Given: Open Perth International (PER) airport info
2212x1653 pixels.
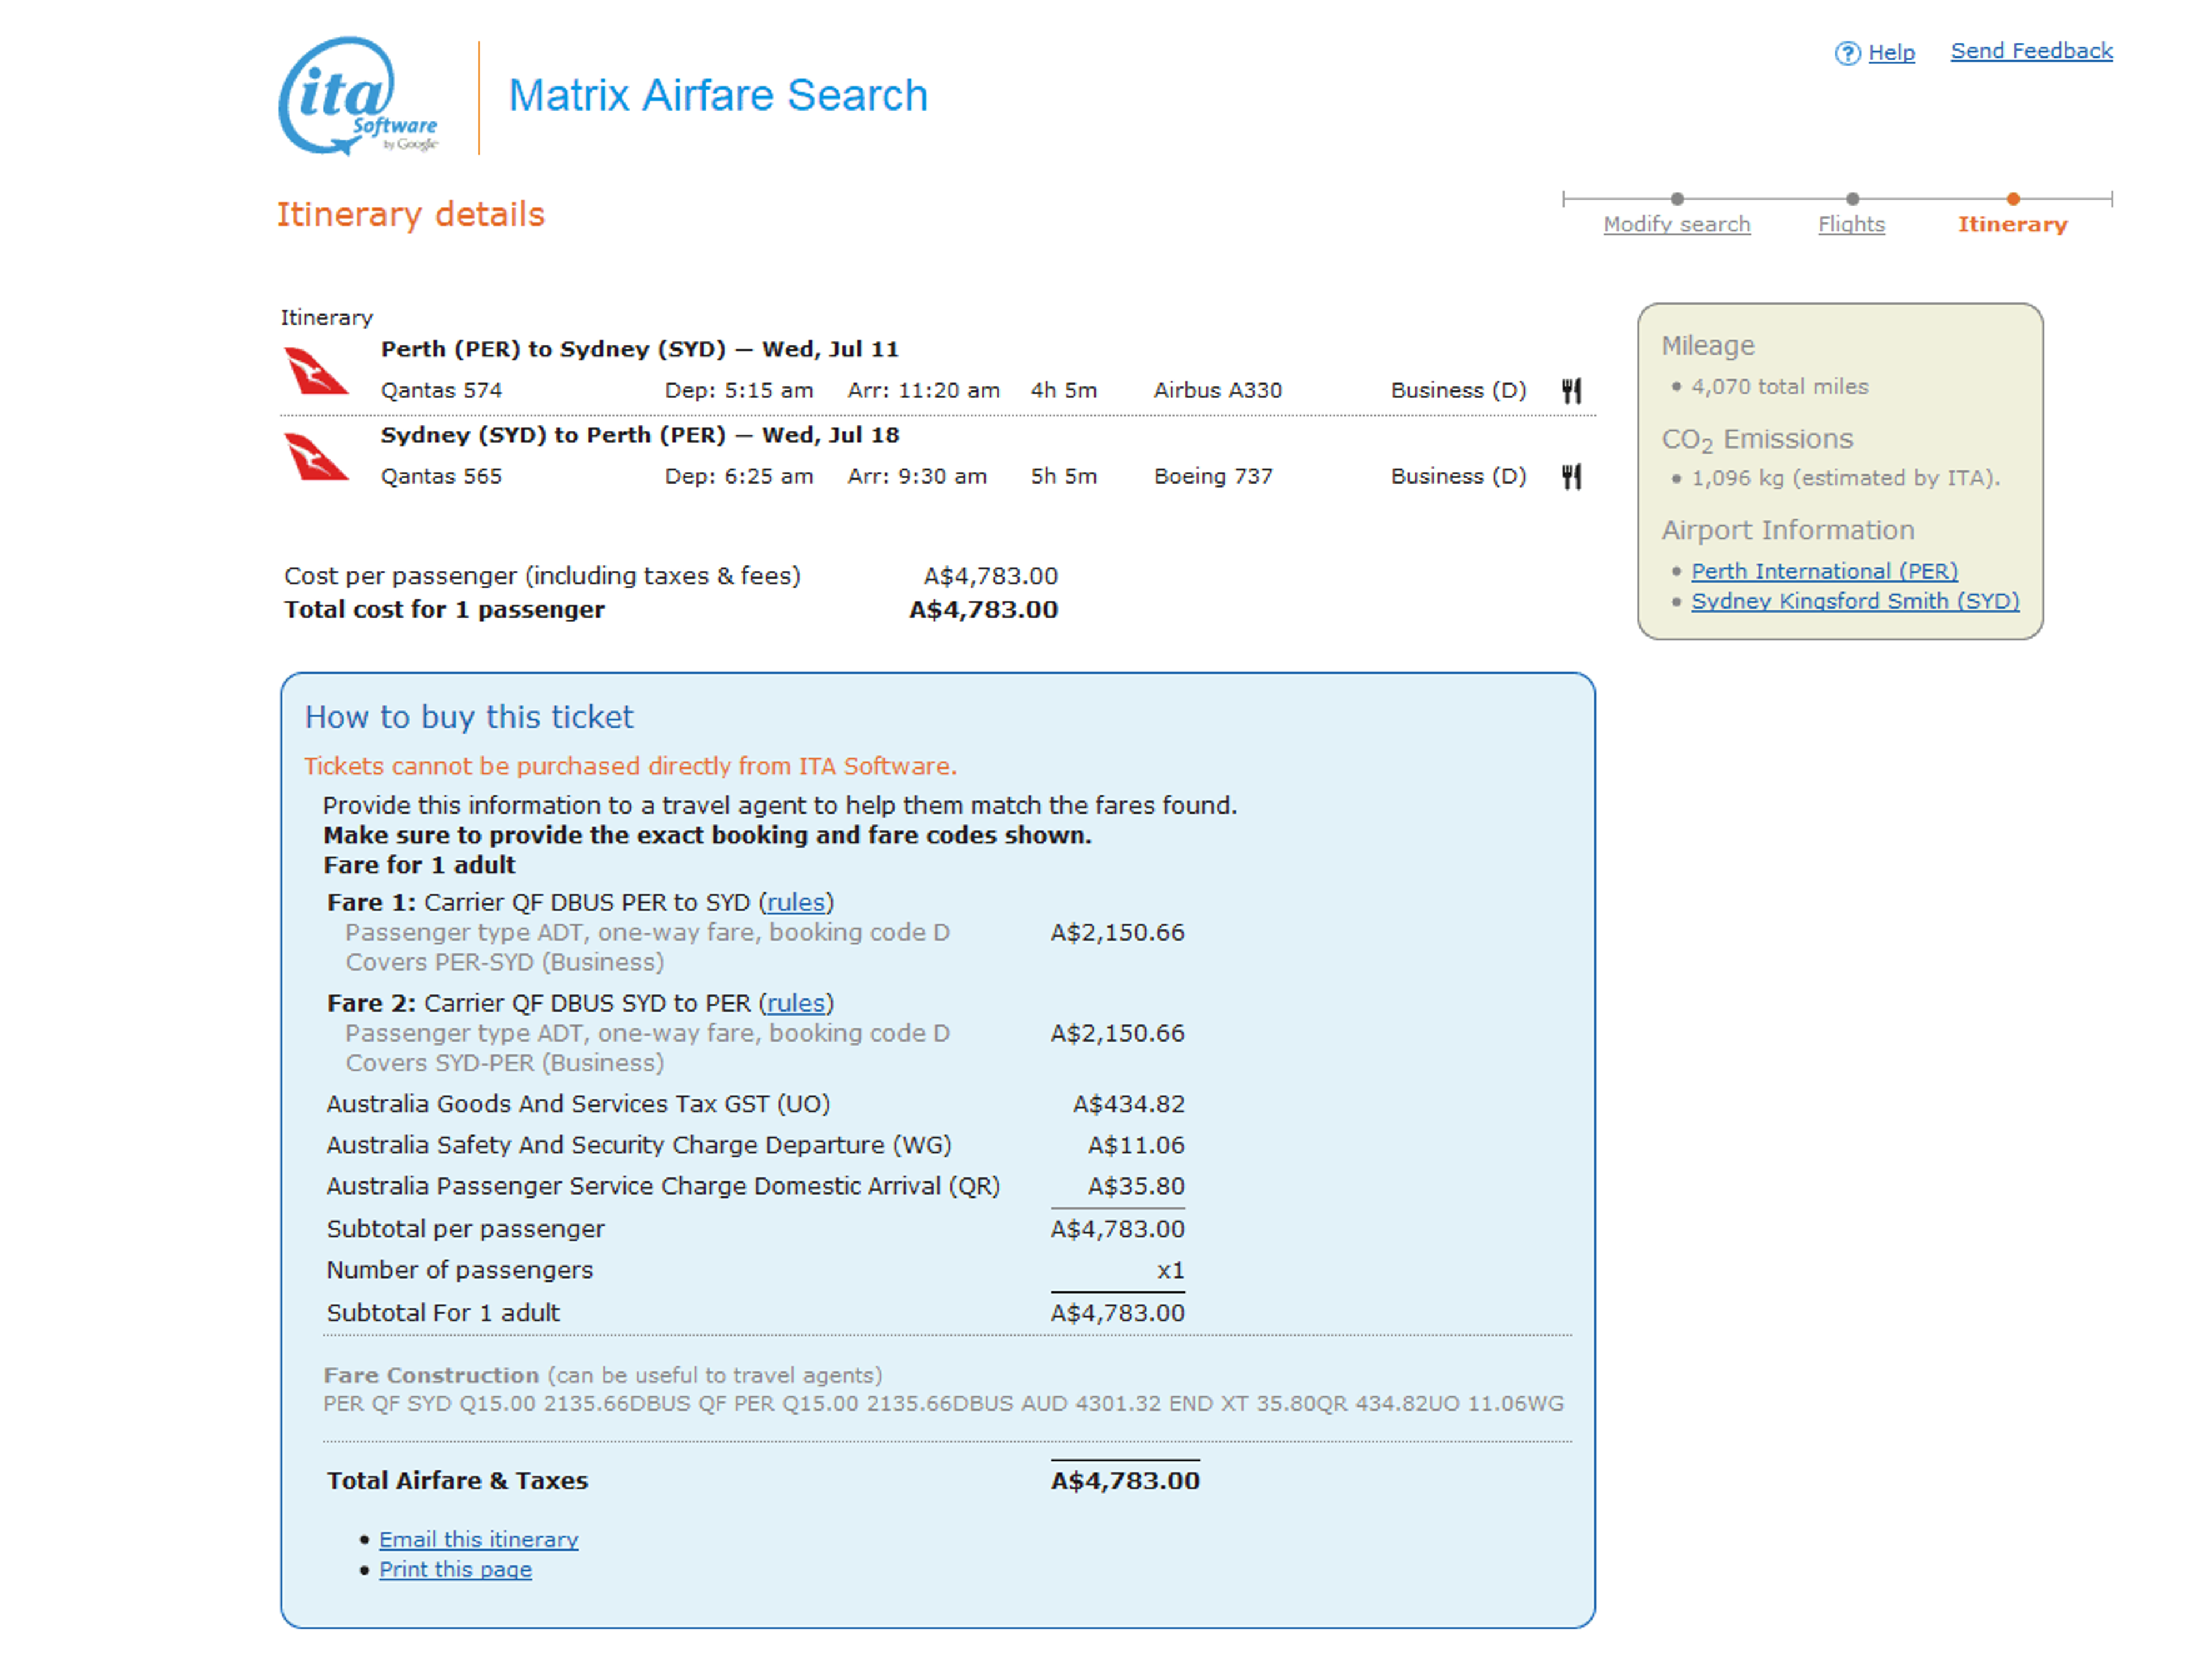Looking at the screenshot, I should pos(1824,571).
